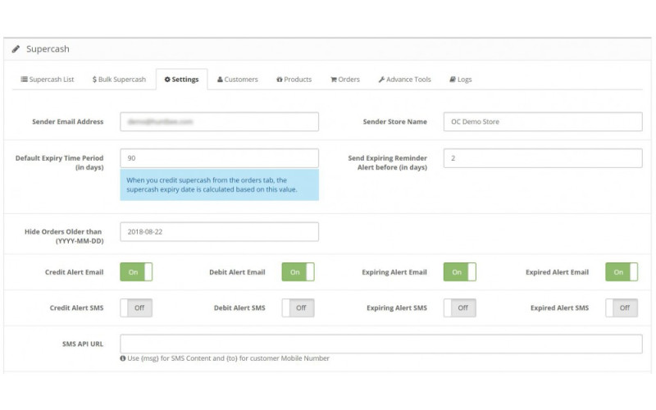Screen dimensions: 656x410
Task: Focus the Sender Store Name field
Action: click(x=542, y=121)
